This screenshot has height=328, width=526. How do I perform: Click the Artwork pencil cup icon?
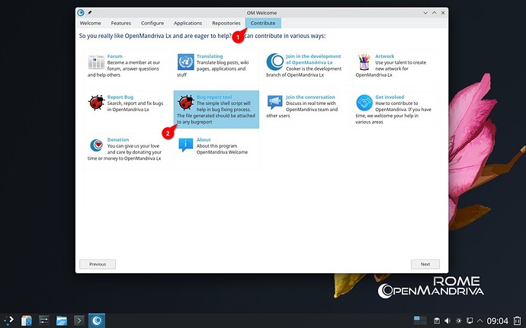[x=364, y=62]
